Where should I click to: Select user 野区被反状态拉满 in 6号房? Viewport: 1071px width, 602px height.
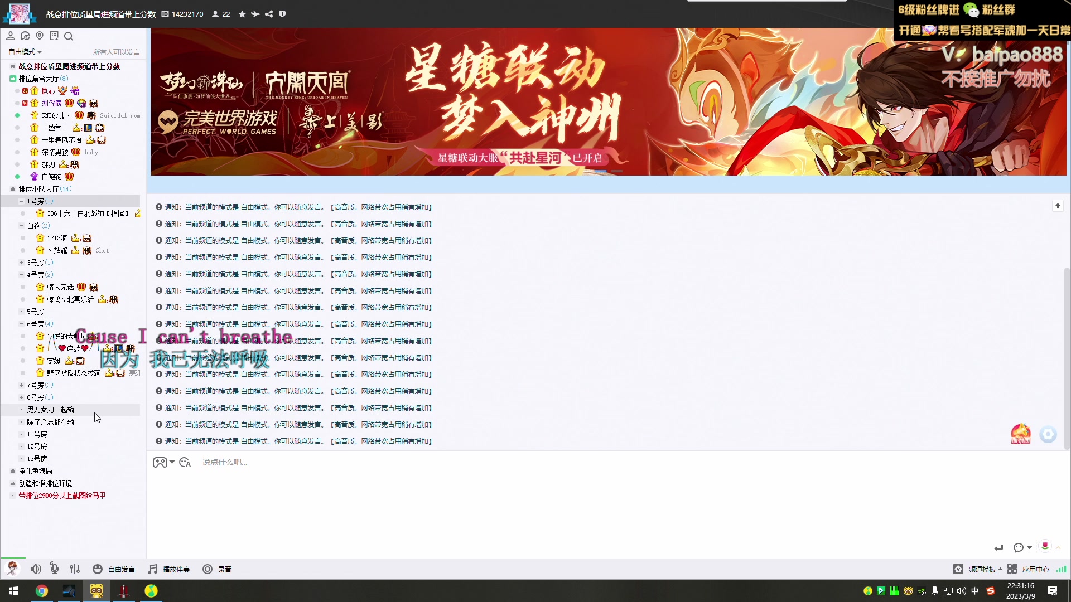coord(74,373)
